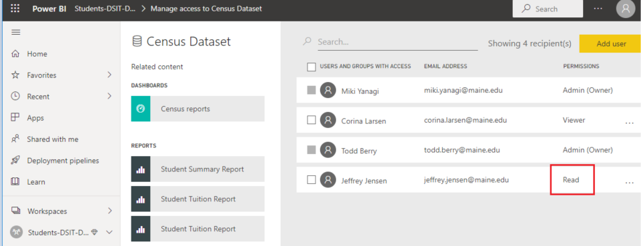Click Corina Larsen's Viewer permission
Viewport: 641px width, 246px height.
574,120
